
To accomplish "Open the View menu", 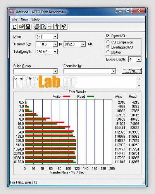I will pos(24,19).
